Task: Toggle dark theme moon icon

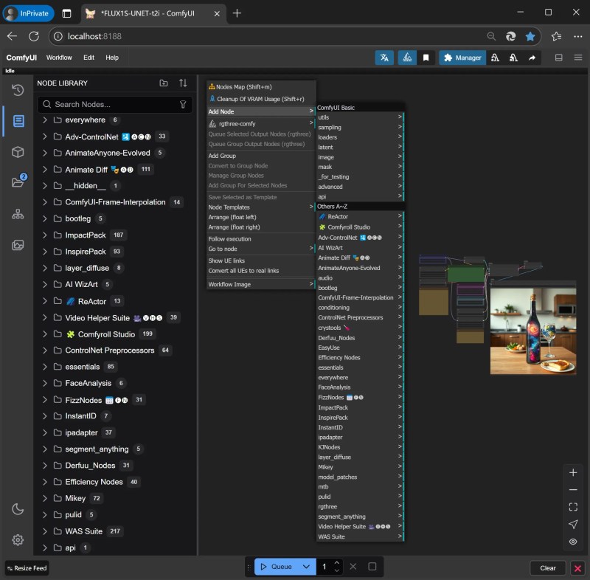Action: coord(18,509)
